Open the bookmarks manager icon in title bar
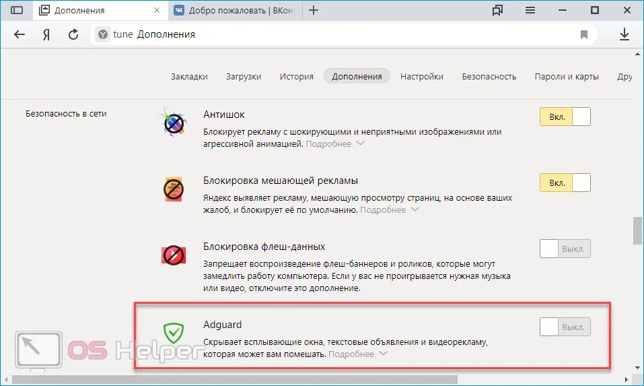Image resolution: width=644 pixels, height=386 pixels. pos(497,10)
